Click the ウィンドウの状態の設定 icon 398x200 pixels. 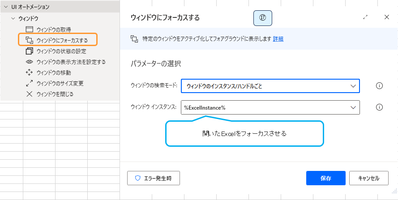click(x=30, y=51)
